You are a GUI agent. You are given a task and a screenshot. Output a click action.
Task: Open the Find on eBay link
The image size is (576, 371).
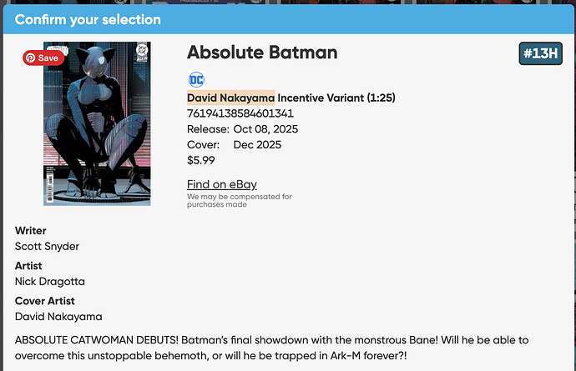click(x=221, y=184)
